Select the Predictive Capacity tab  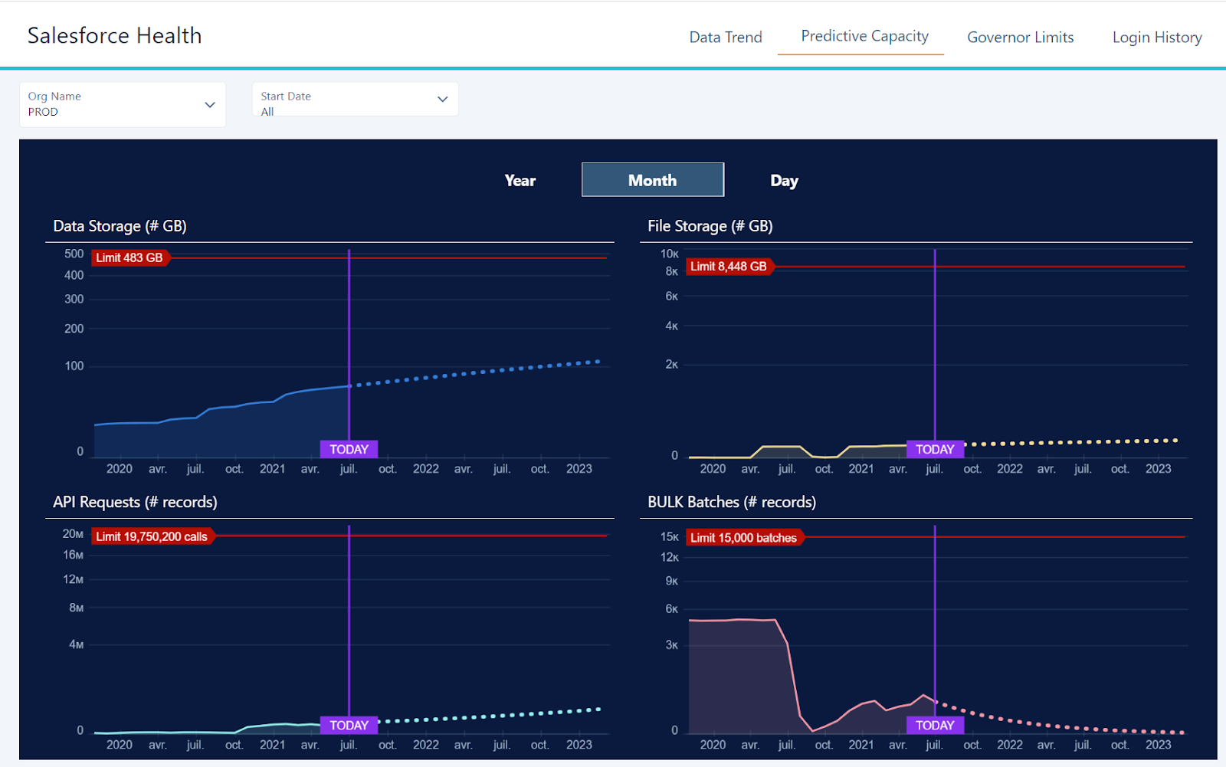(864, 36)
